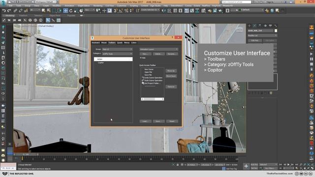Image resolution: width=315 pixels, height=177 pixels.
Task: Click the 3ds Max application logo button
Action: pos(3,2)
